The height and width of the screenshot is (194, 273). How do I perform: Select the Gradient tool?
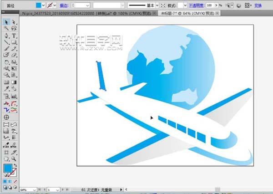pos(14,82)
